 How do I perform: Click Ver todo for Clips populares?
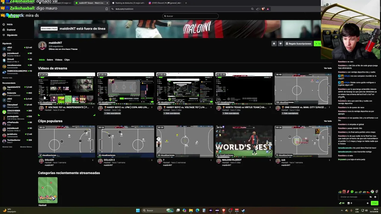pyautogui.click(x=328, y=121)
